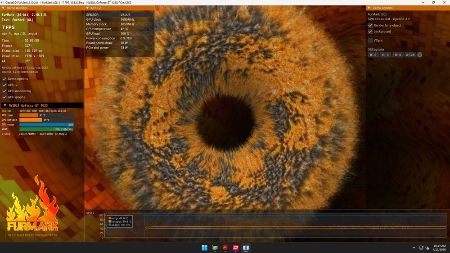Viewport: 450px width, 253px height.
Task: Select the PCIe slot power row
Action: tap(119, 47)
